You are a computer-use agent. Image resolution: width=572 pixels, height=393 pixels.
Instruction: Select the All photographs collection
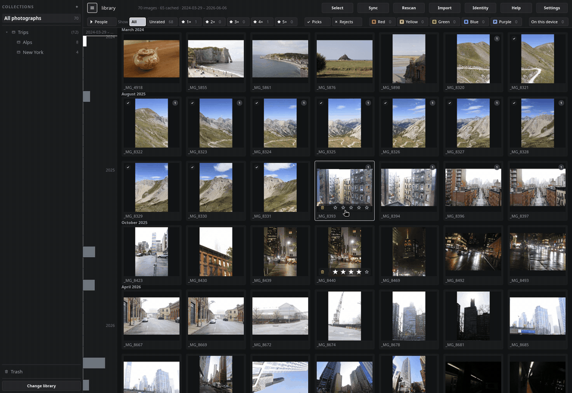pos(41,18)
